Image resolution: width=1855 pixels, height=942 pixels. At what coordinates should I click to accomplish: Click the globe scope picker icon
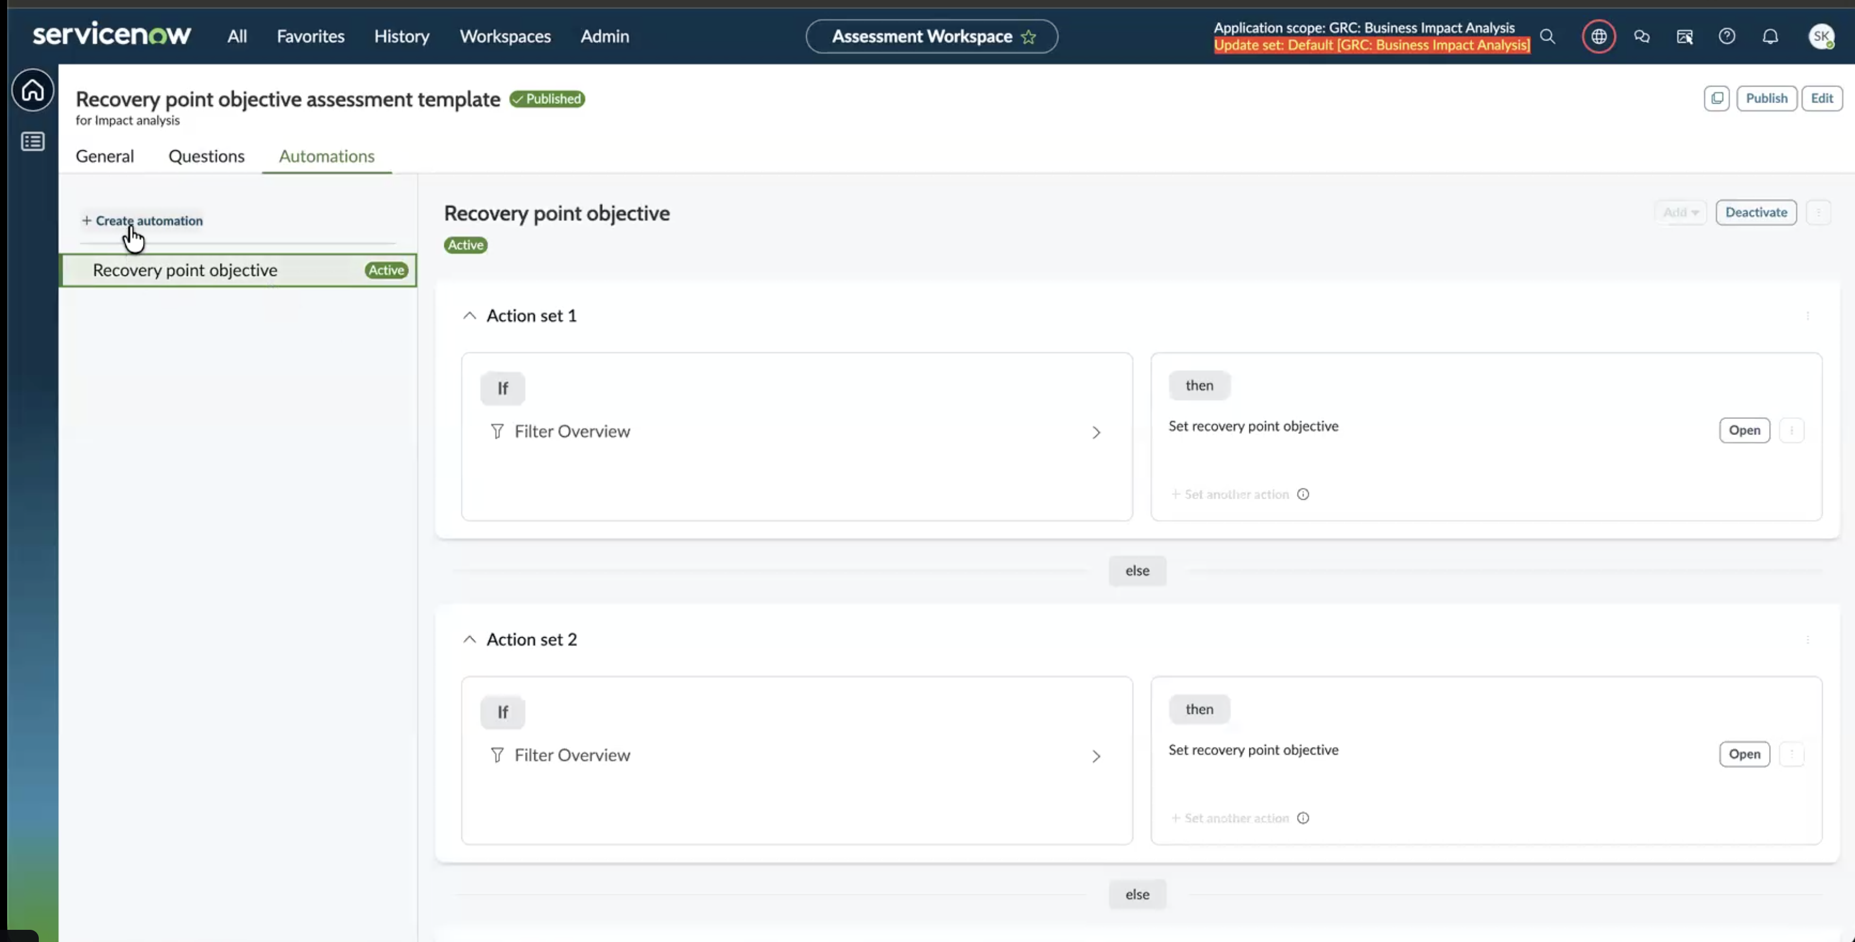point(1598,36)
